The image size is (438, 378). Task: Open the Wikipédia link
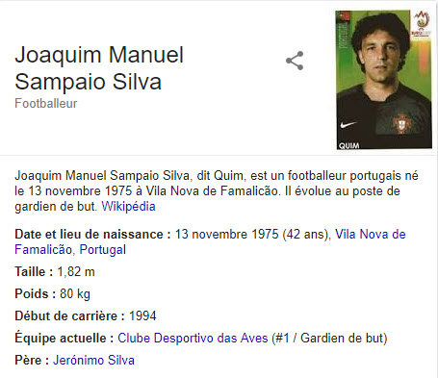(x=128, y=207)
